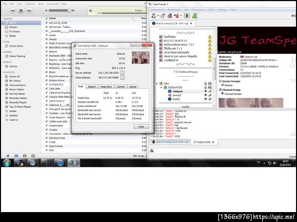Viewport: 297px width, 222px height.
Task: Add a new playlist with plus icon
Action: (8, 156)
